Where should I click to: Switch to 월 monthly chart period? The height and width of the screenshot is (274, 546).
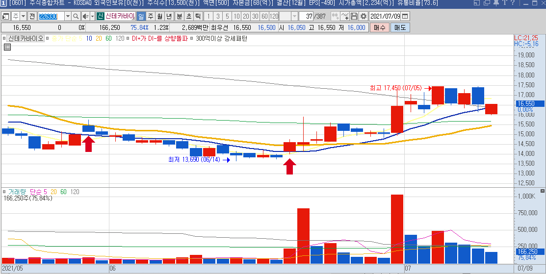[x=160, y=16]
